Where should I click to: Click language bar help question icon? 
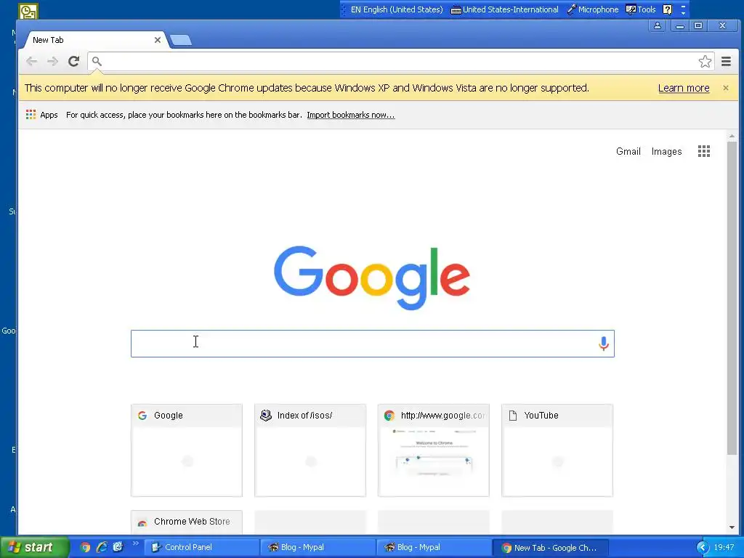click(667, 9)
